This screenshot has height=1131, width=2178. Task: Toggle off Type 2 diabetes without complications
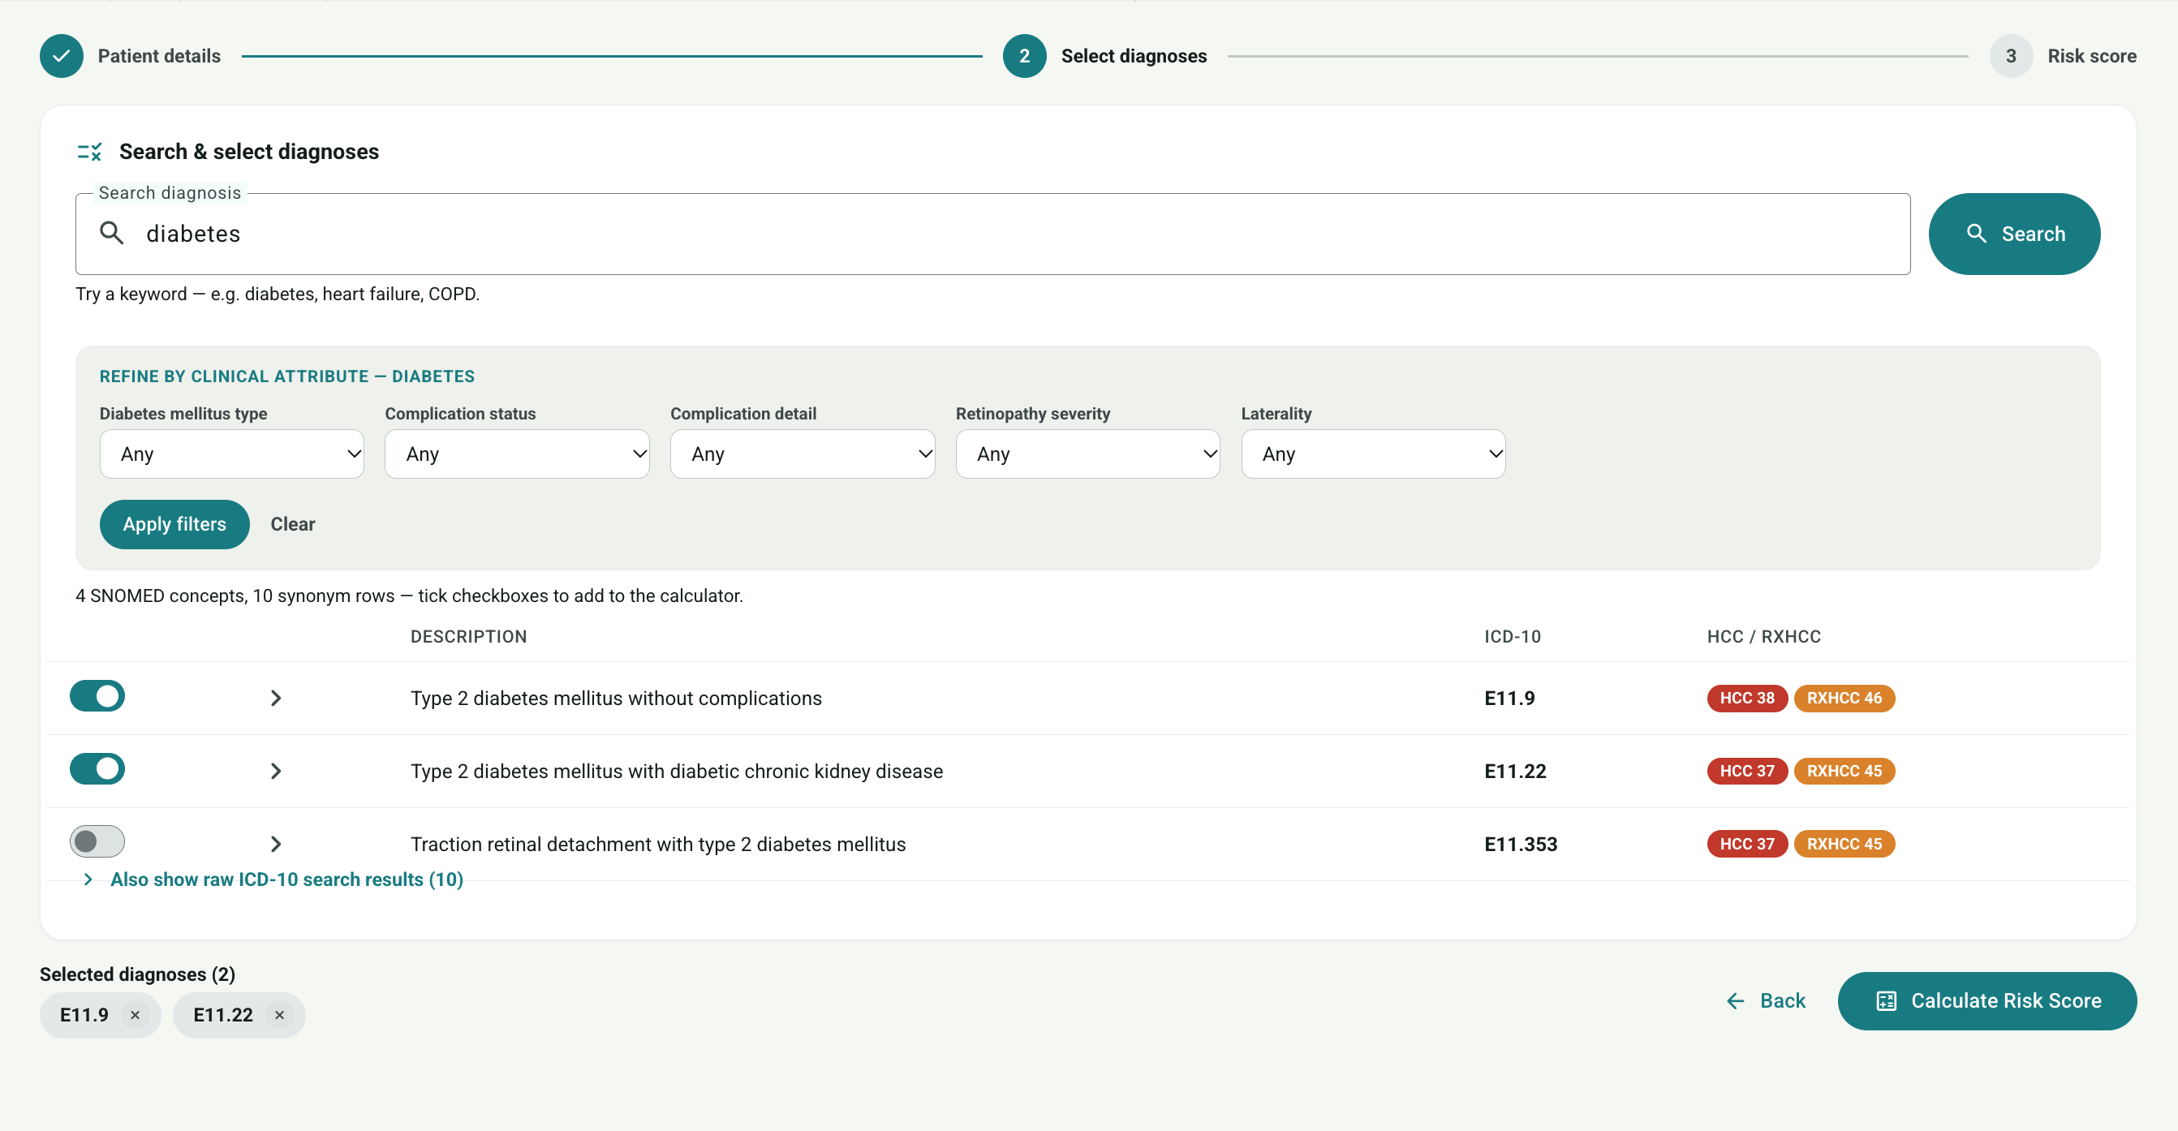[97, 695]
